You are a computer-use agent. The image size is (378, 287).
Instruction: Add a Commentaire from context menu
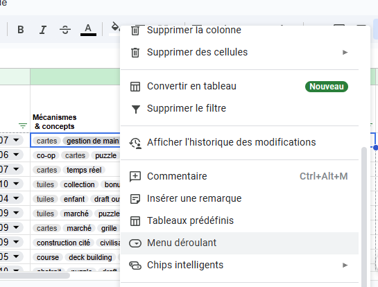click(239, 176)
